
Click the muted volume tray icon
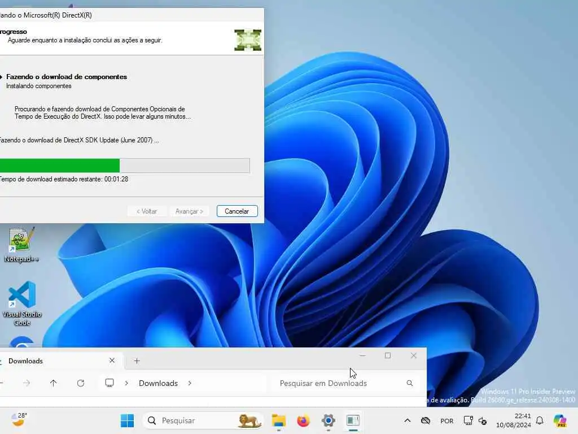click(483, 420)
